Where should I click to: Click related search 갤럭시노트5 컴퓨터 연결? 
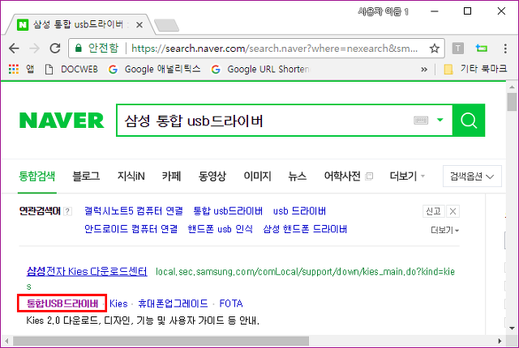134,211
